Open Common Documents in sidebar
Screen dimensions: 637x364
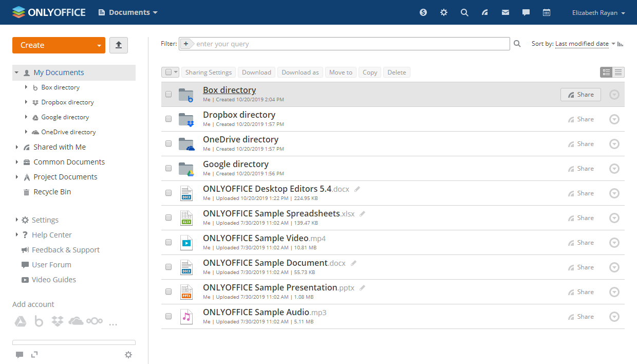click(69, 162)
